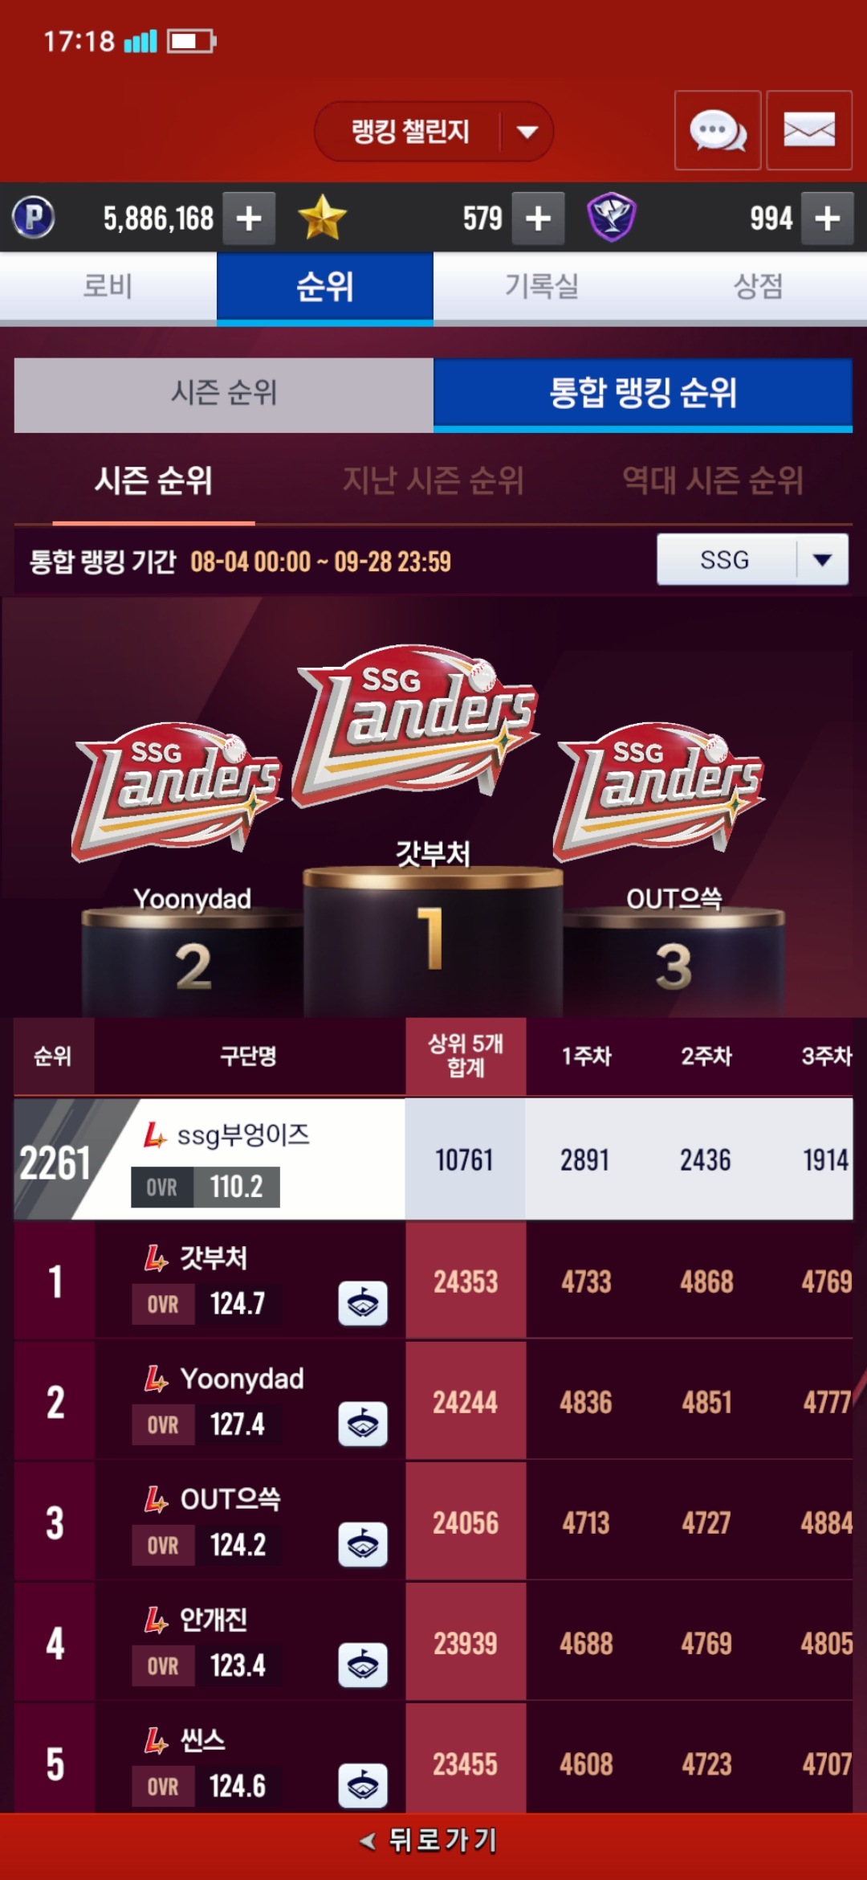Open the mail envelope icon

(809, 130)
